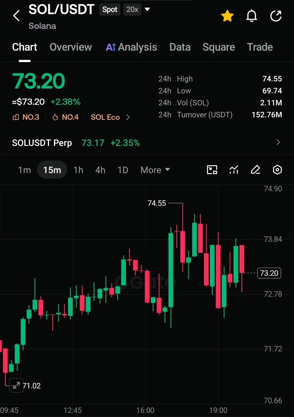Open the chart layout icon

212,170
